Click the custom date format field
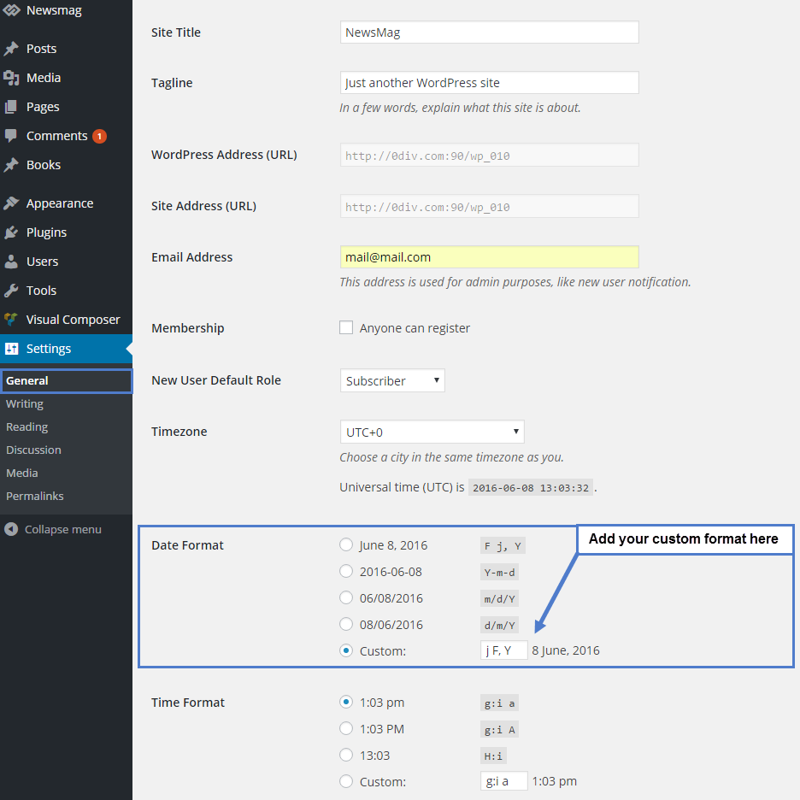This screenshot has height=800, width=800. [503, 650]
